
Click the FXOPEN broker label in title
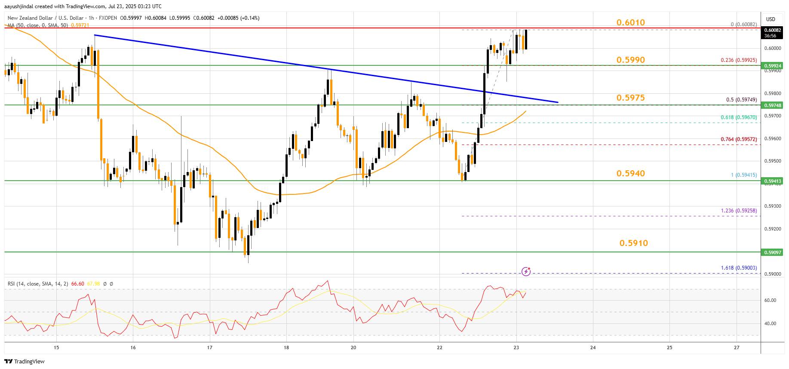coord(108,18)
